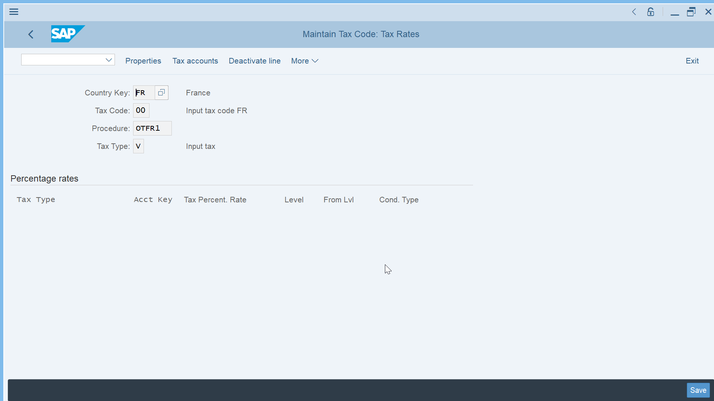Save the tax rate settings
Screen dimensions: 714x401
click(698, 390)
